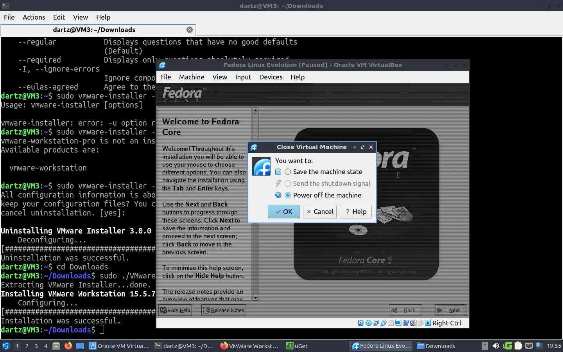
Task: Click the VirtualBox window title bar icon
Action: [162, 65]
